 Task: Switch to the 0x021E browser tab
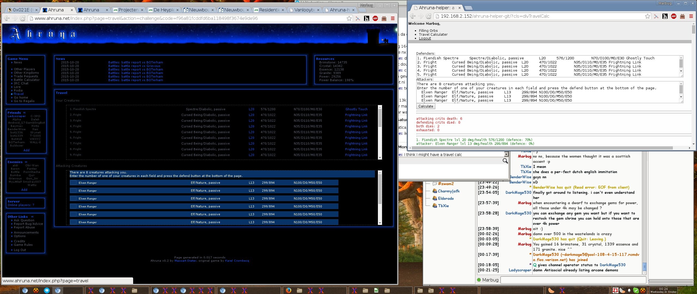21,10
